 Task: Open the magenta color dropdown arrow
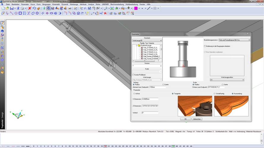pyautogui.click(x=139, y=8)
